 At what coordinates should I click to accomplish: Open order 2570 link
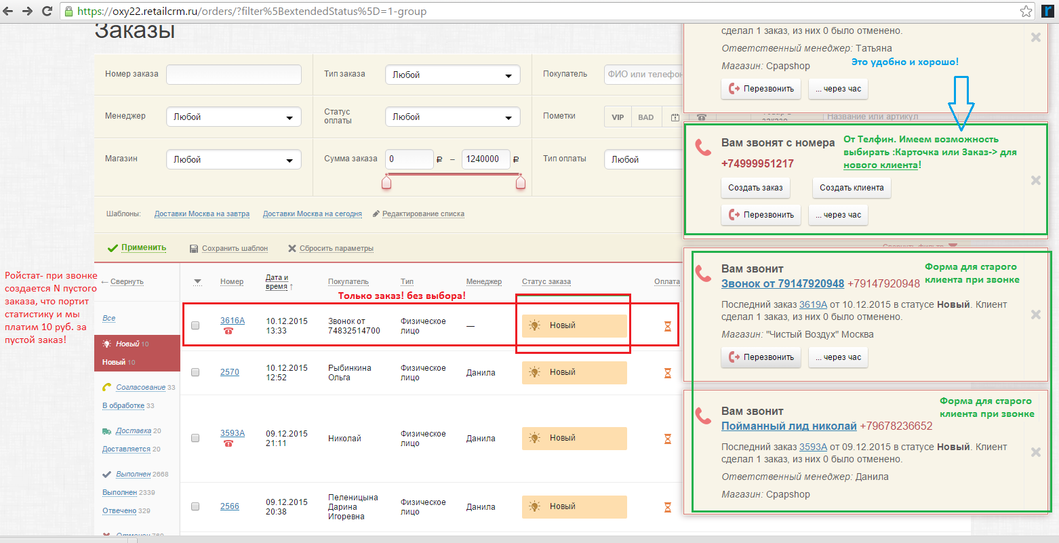[x=230, y=372]
